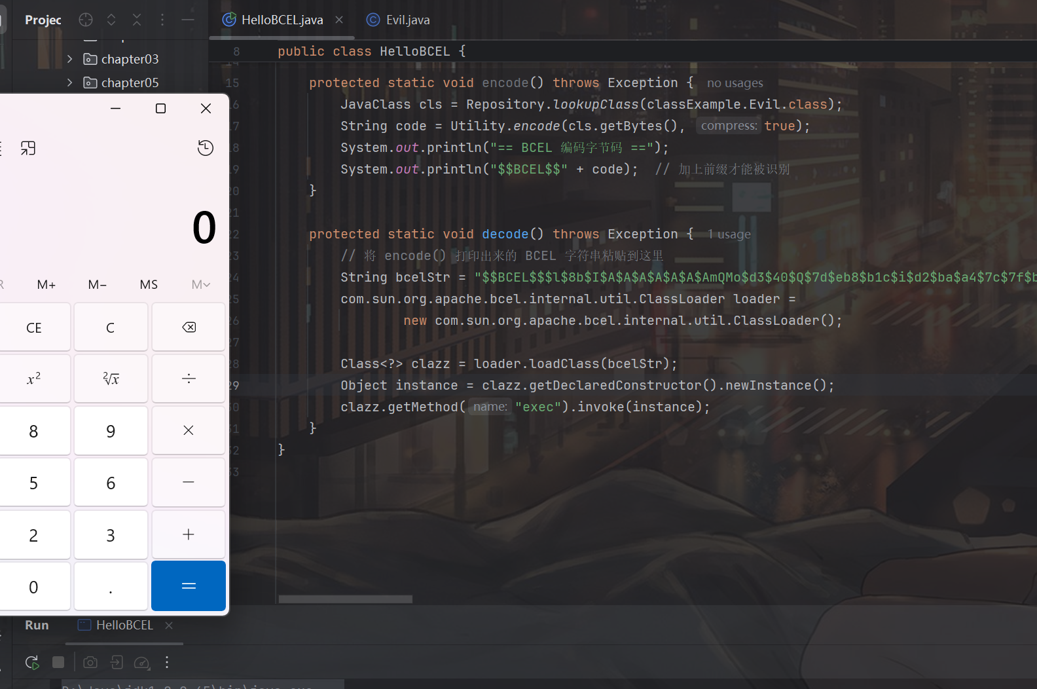
Task: Click the profiler gauge icon in Run toolbar
Action: [141, 662]
